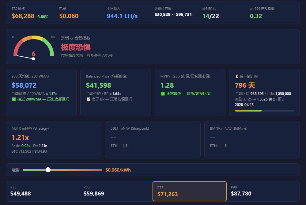The image size is (306, 205).
Task: Select the P25 price card
Action: (43, 191)
